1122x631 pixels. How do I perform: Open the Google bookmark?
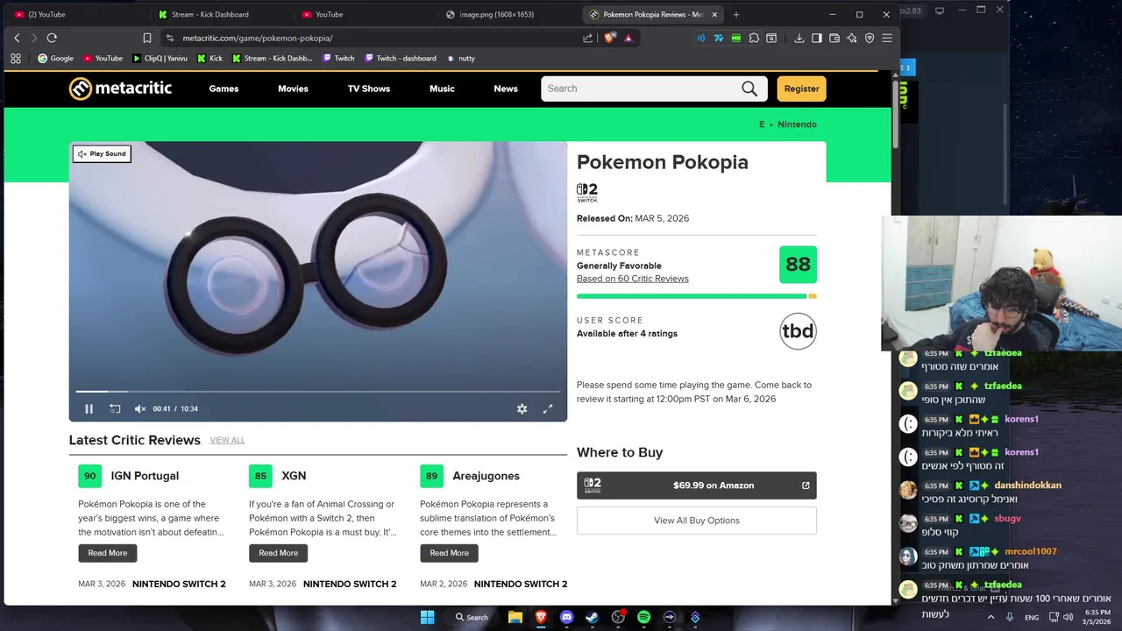pyautogui.click(x=55, y=58)
